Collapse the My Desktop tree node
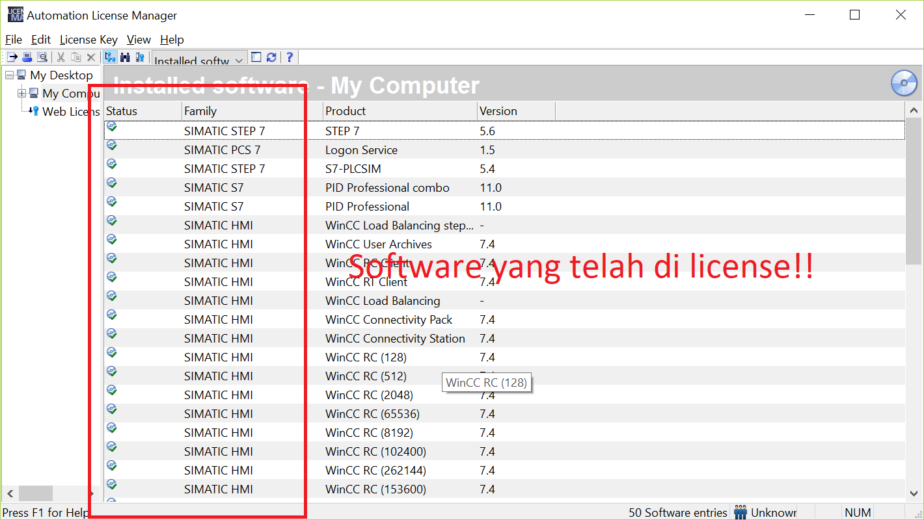 [x=9, y=75]
